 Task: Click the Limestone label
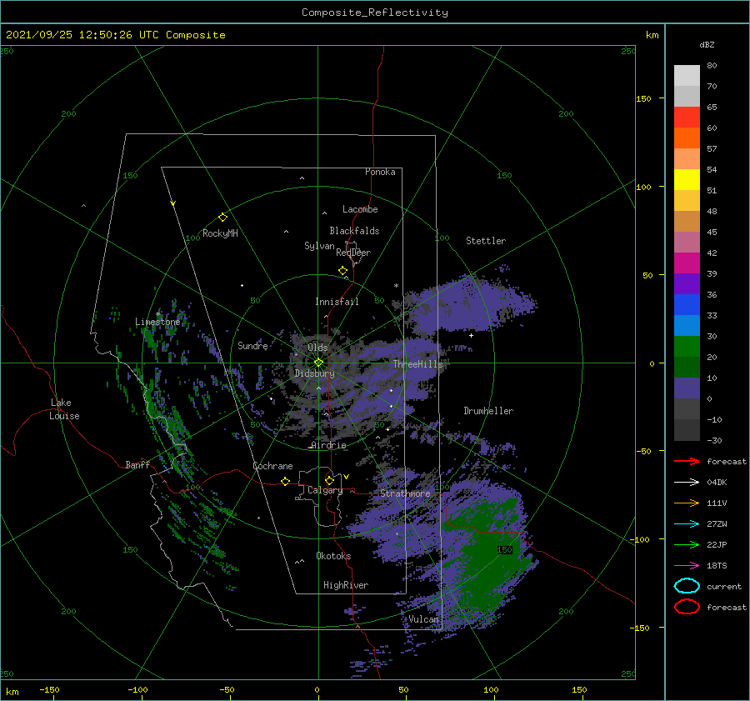157,322
